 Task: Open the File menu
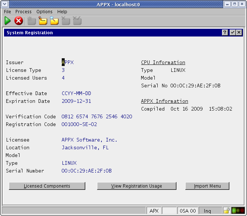[7, 12]
